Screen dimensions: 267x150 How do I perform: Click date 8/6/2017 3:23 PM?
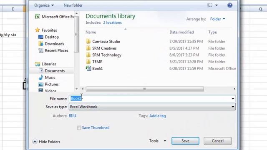(184, 55)
